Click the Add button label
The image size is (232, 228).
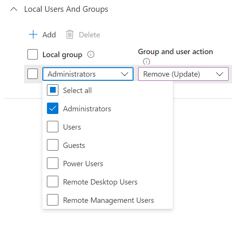49,35
